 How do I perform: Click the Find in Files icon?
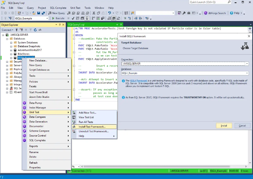133,13
